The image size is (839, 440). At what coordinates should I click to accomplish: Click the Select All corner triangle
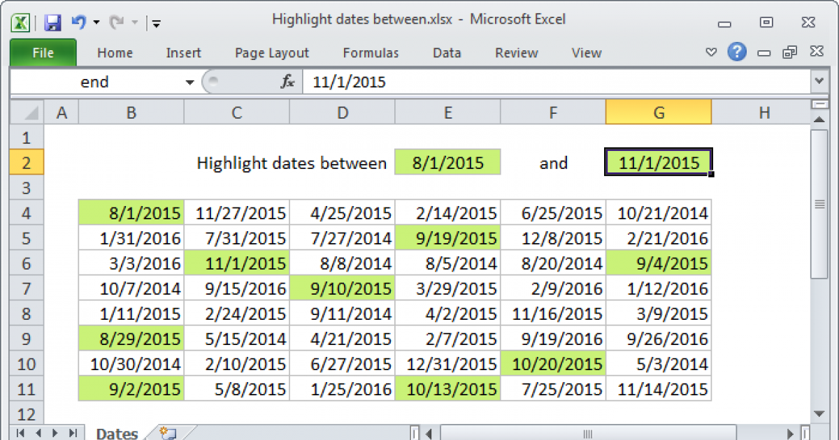[x=27, y=112]
